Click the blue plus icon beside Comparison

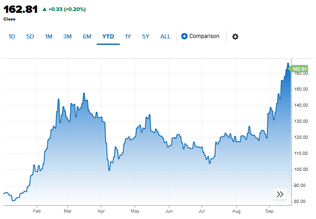pos(184,36)
